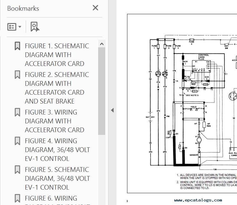The height and width of the screenshot is (205, 237).
Task: Open the bookmark options dropdown arrow
Action: click(x=20, y=27)
